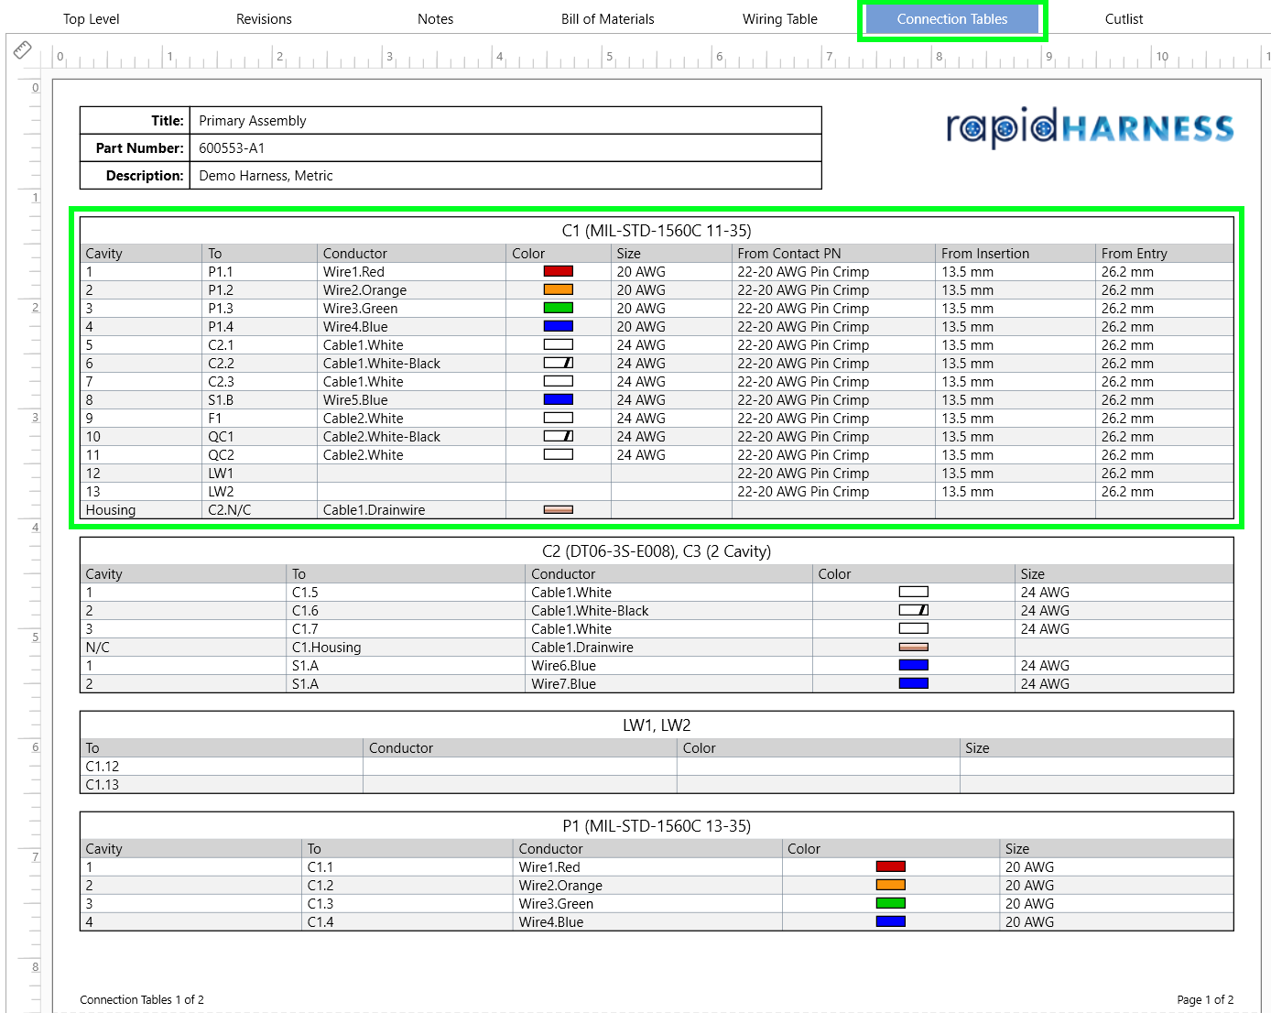Click the Wire6.Blue conductor cell

click(668, 666)
